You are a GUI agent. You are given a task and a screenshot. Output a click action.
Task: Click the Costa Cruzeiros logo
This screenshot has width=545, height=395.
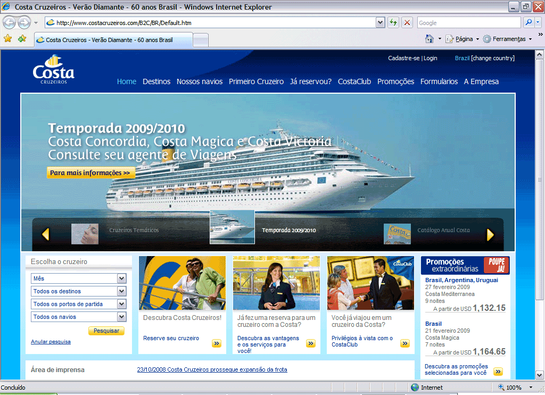(54, 69)
